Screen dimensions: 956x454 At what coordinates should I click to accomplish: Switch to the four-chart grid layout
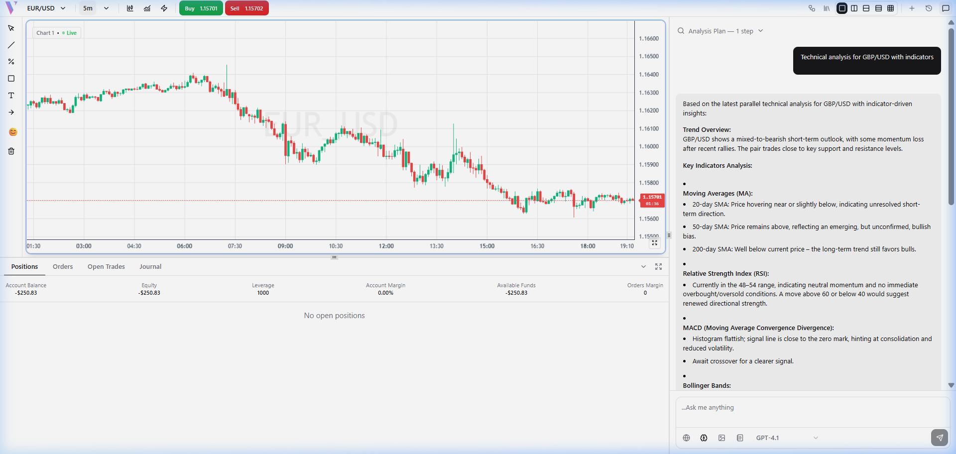pos(890,8)
